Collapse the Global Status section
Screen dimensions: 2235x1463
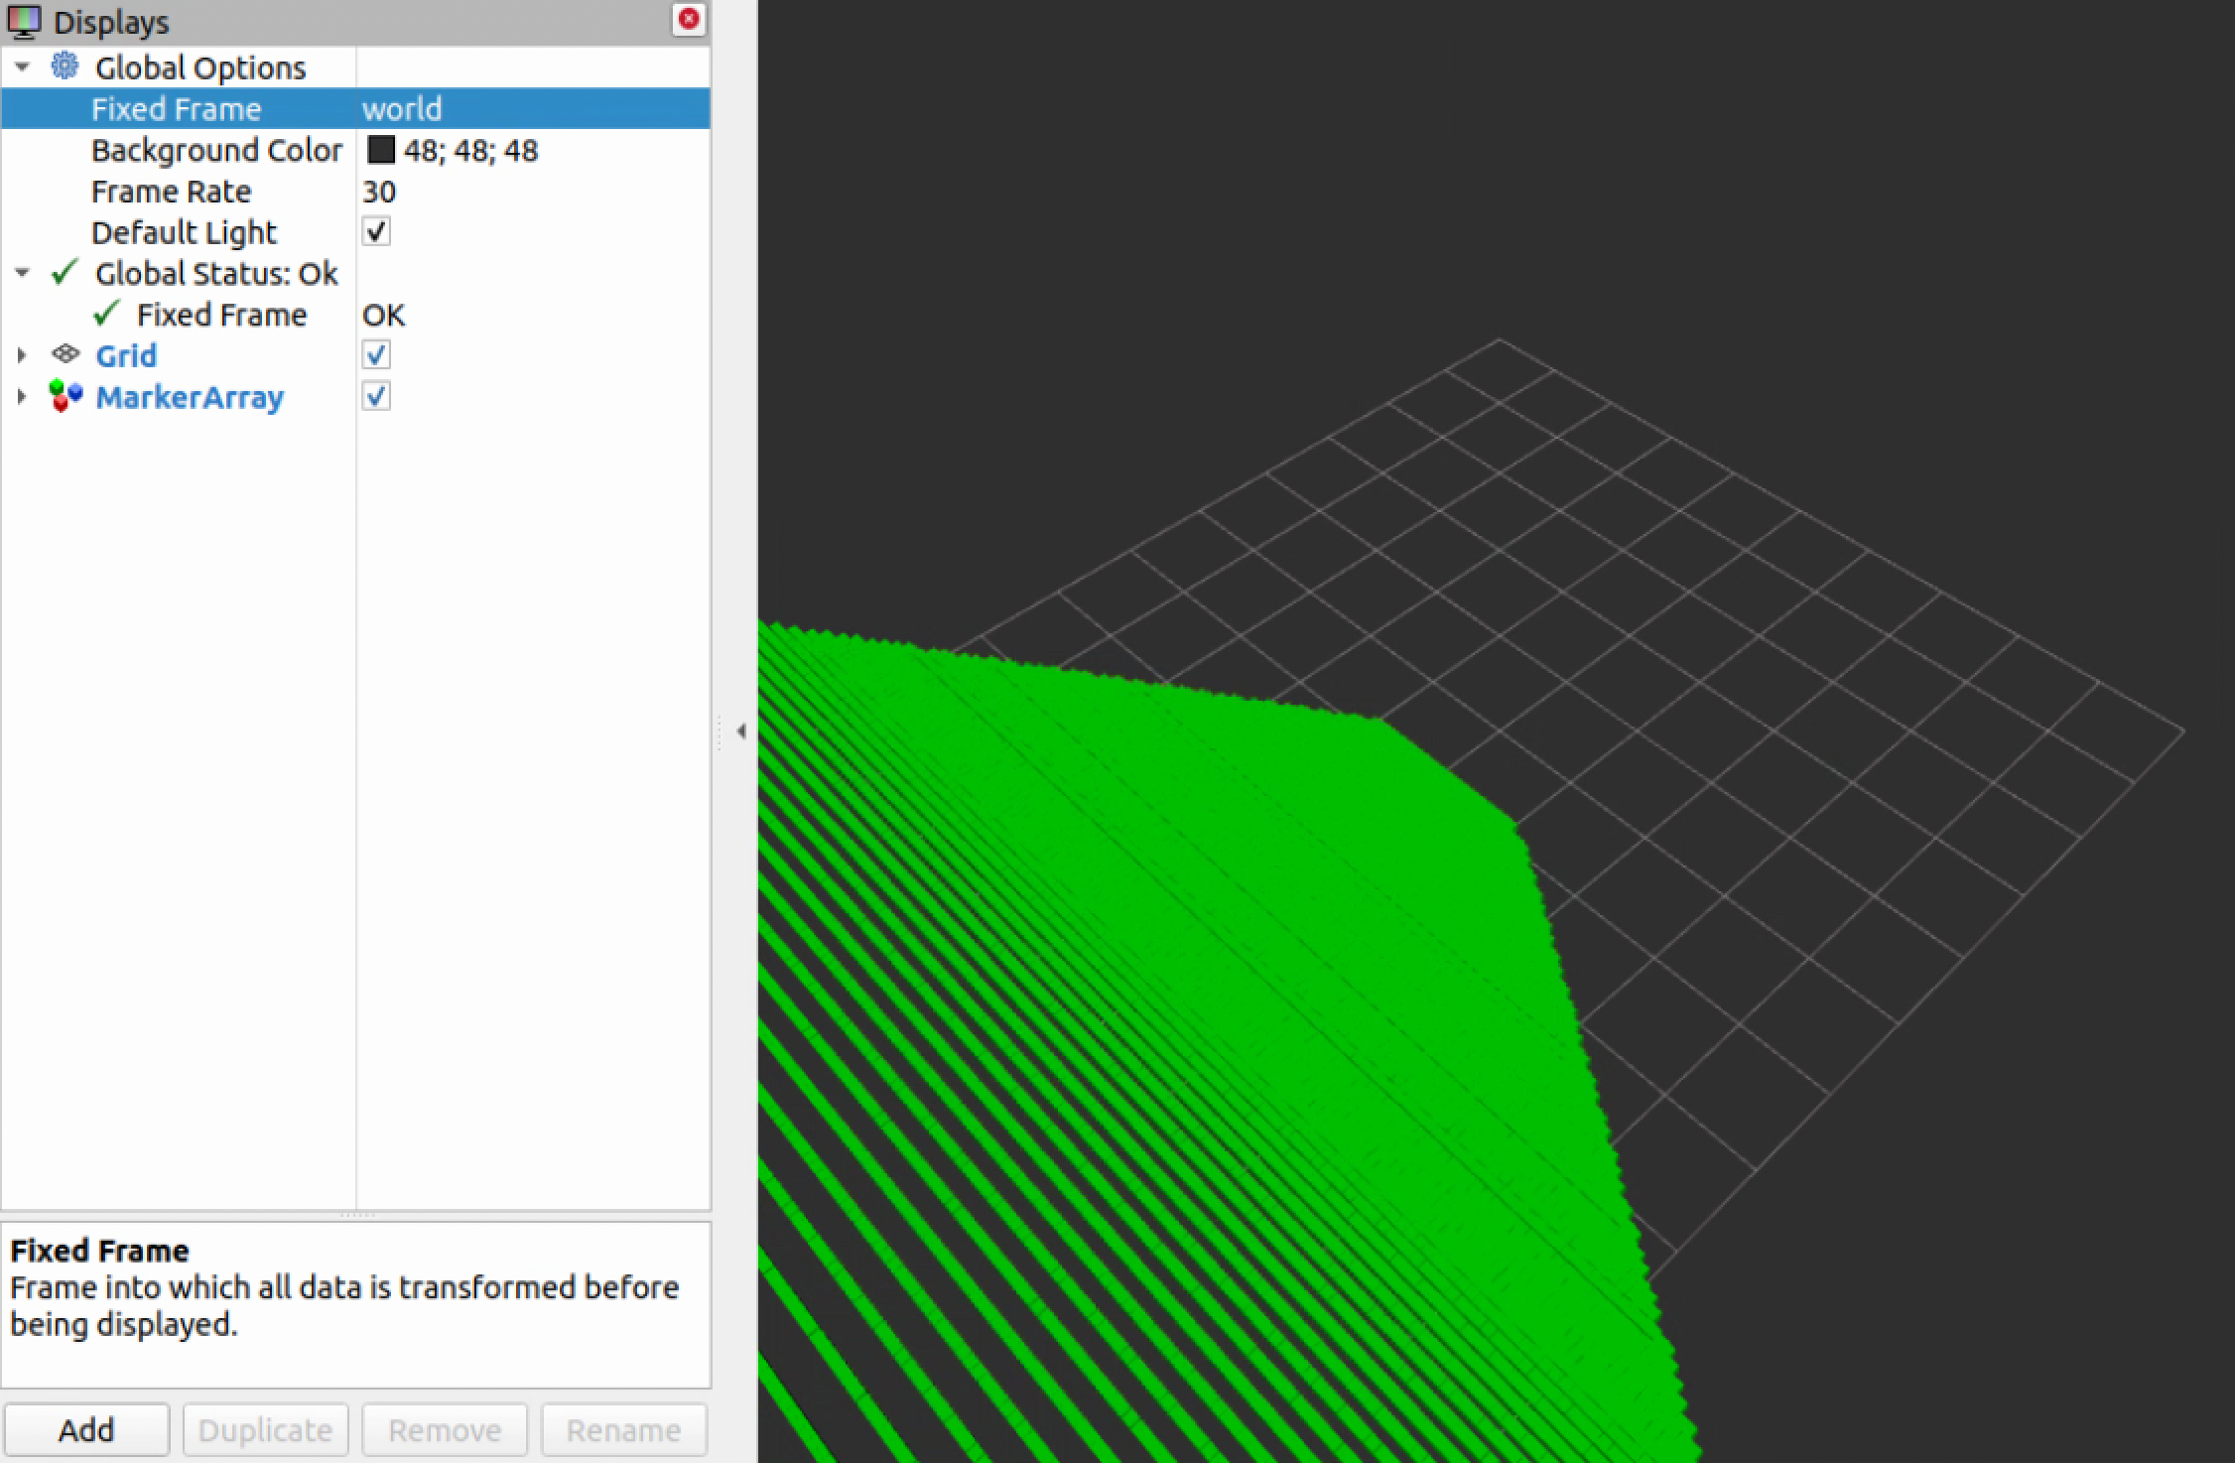22,273
